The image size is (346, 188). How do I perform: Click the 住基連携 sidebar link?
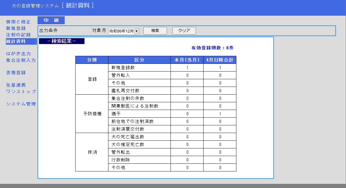click(16, 85)
